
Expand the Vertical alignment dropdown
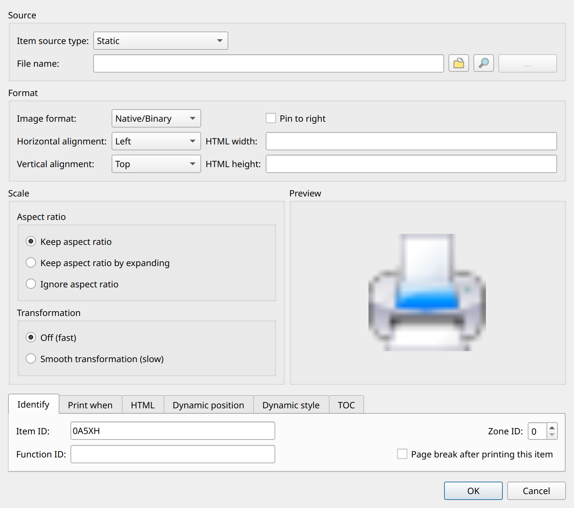tap(156, 164)
